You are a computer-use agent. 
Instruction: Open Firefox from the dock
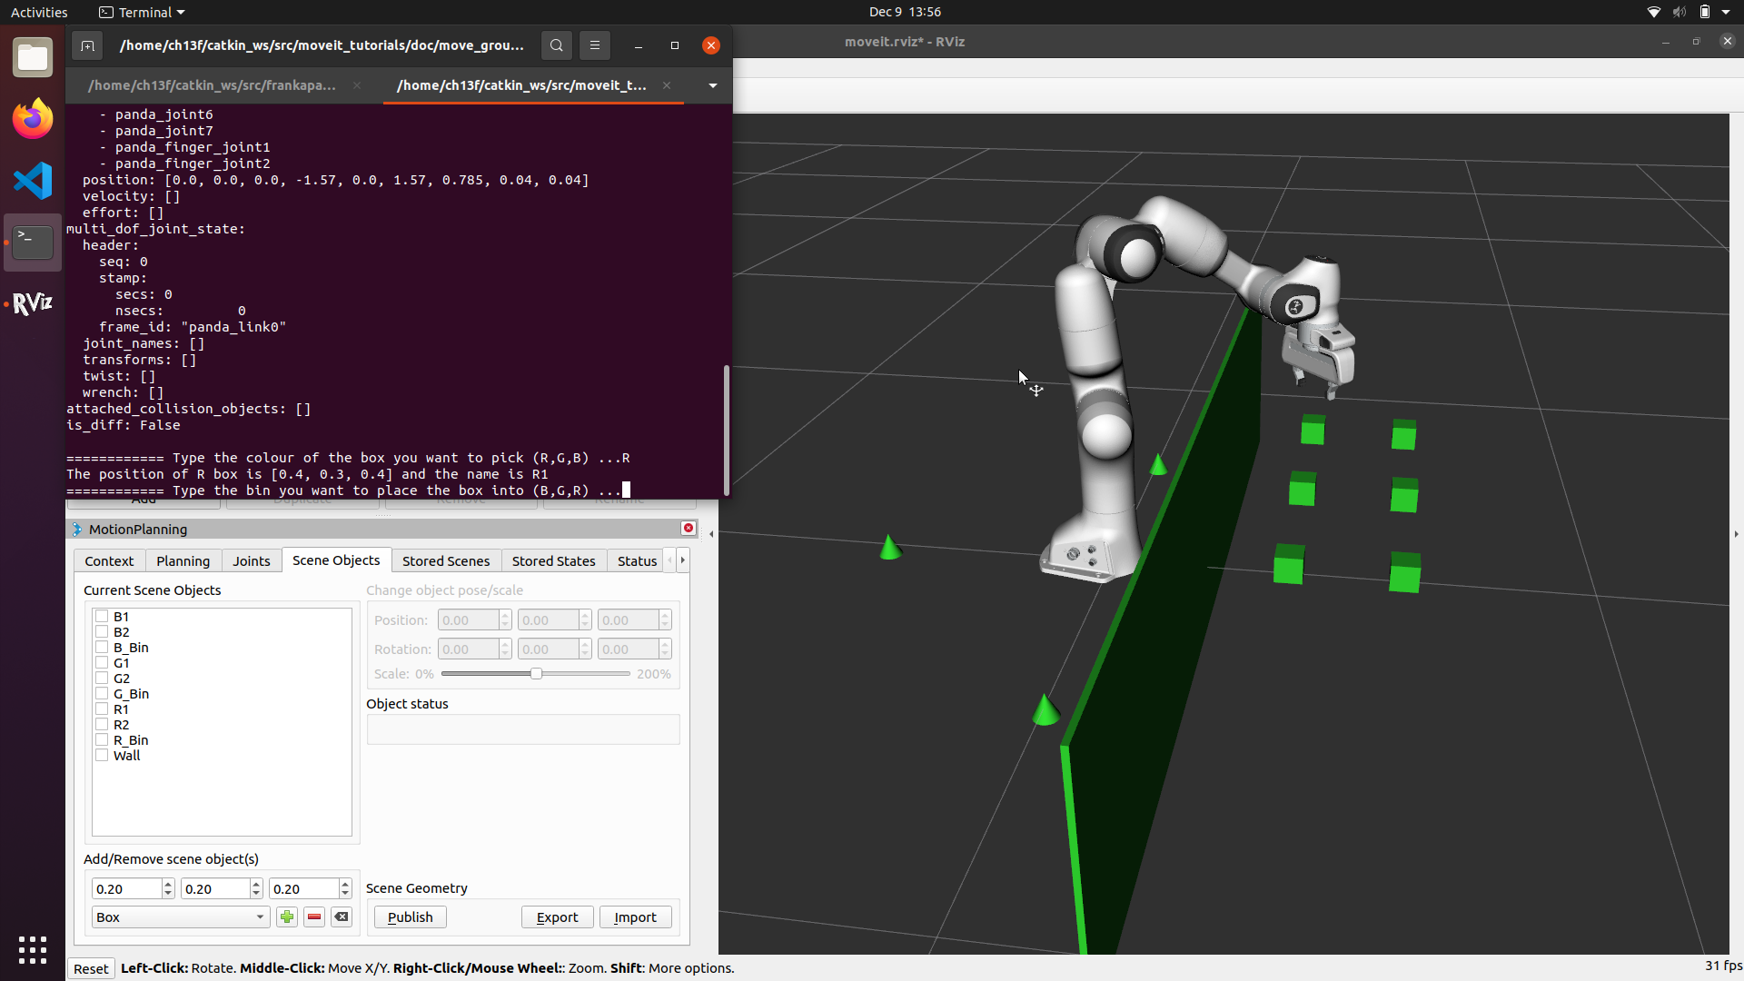(33, 119)
